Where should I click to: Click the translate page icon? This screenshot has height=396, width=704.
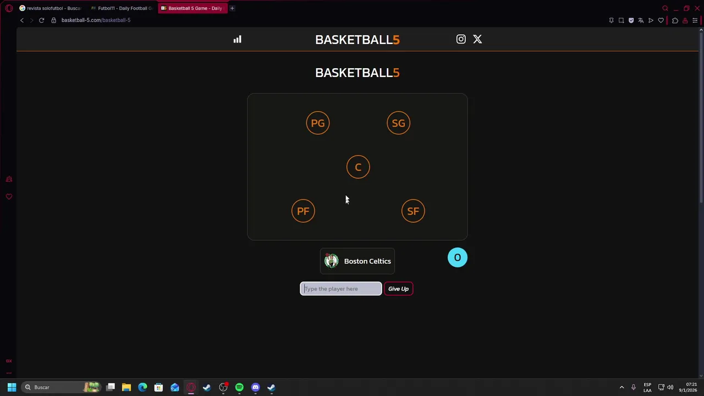(x=641, y=20)
